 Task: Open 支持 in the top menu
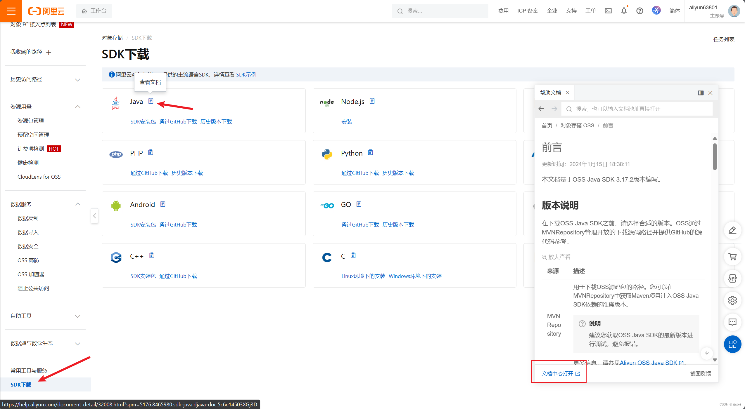click(571, 11)
